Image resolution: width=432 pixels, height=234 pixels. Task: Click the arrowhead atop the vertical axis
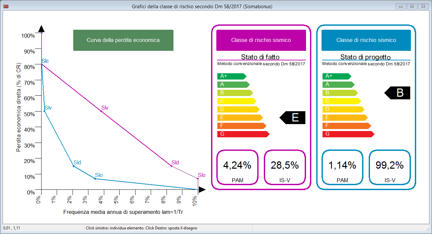coord(41,29)
